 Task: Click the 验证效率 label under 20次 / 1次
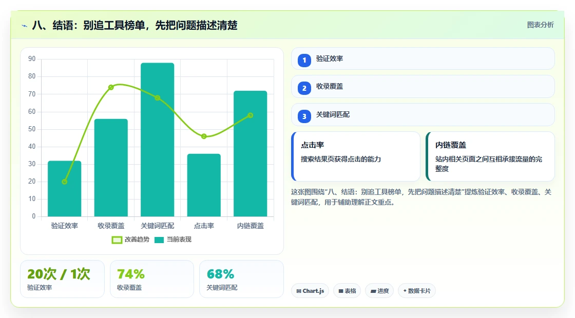coord(40,288)
